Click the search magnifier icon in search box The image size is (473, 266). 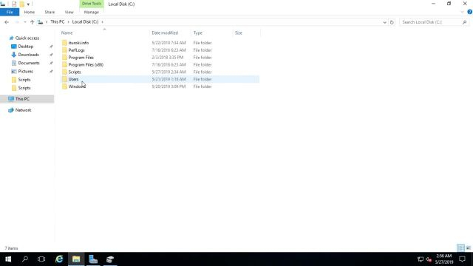click(465, 22)
